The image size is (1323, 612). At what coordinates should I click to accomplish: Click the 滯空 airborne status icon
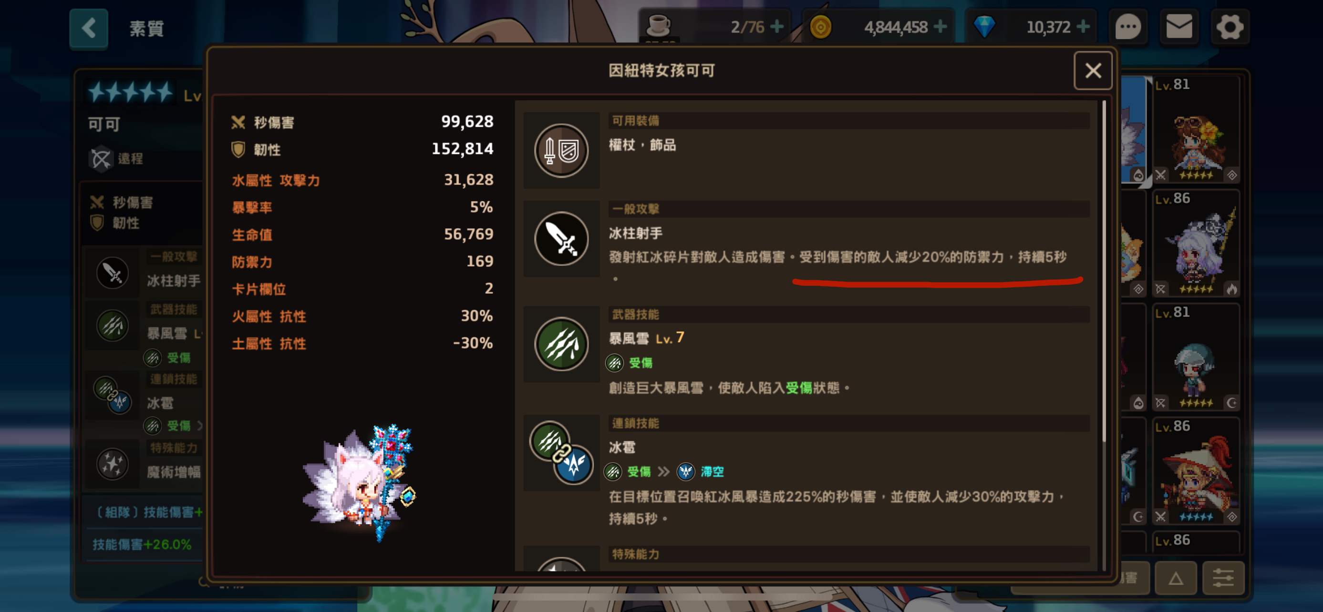(x=686, y=471)
